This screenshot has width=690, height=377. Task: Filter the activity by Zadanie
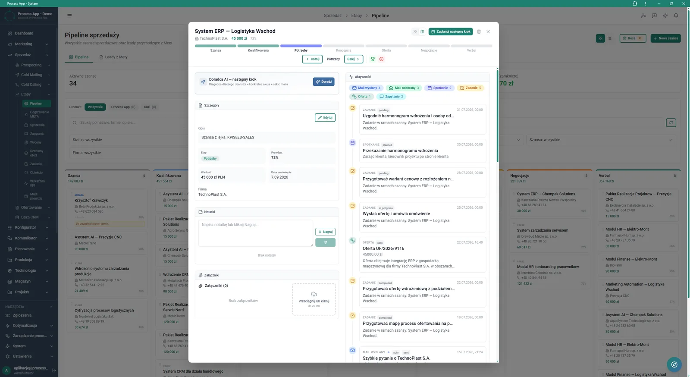click(470, 88)
